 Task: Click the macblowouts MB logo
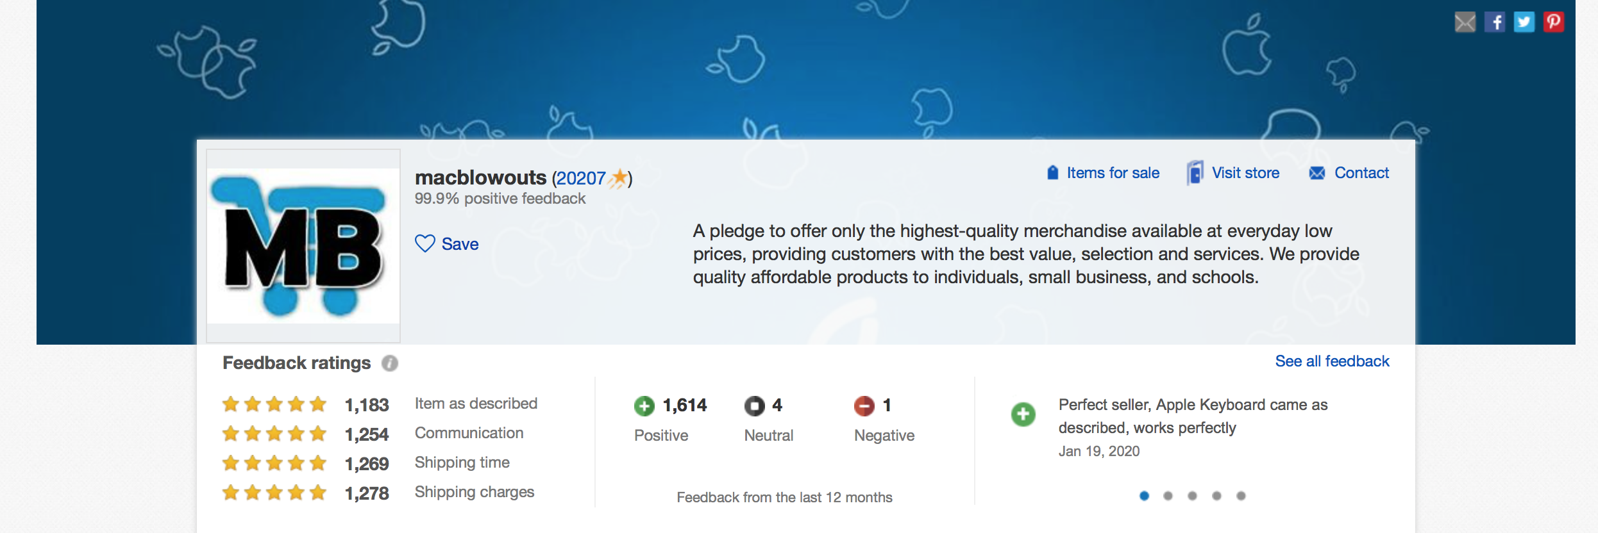[303, 246]
